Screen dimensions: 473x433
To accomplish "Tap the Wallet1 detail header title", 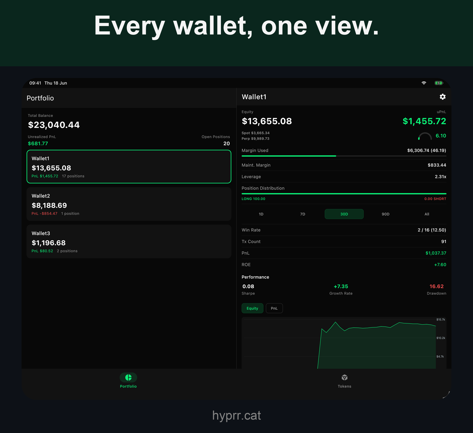I will point(254,97).
